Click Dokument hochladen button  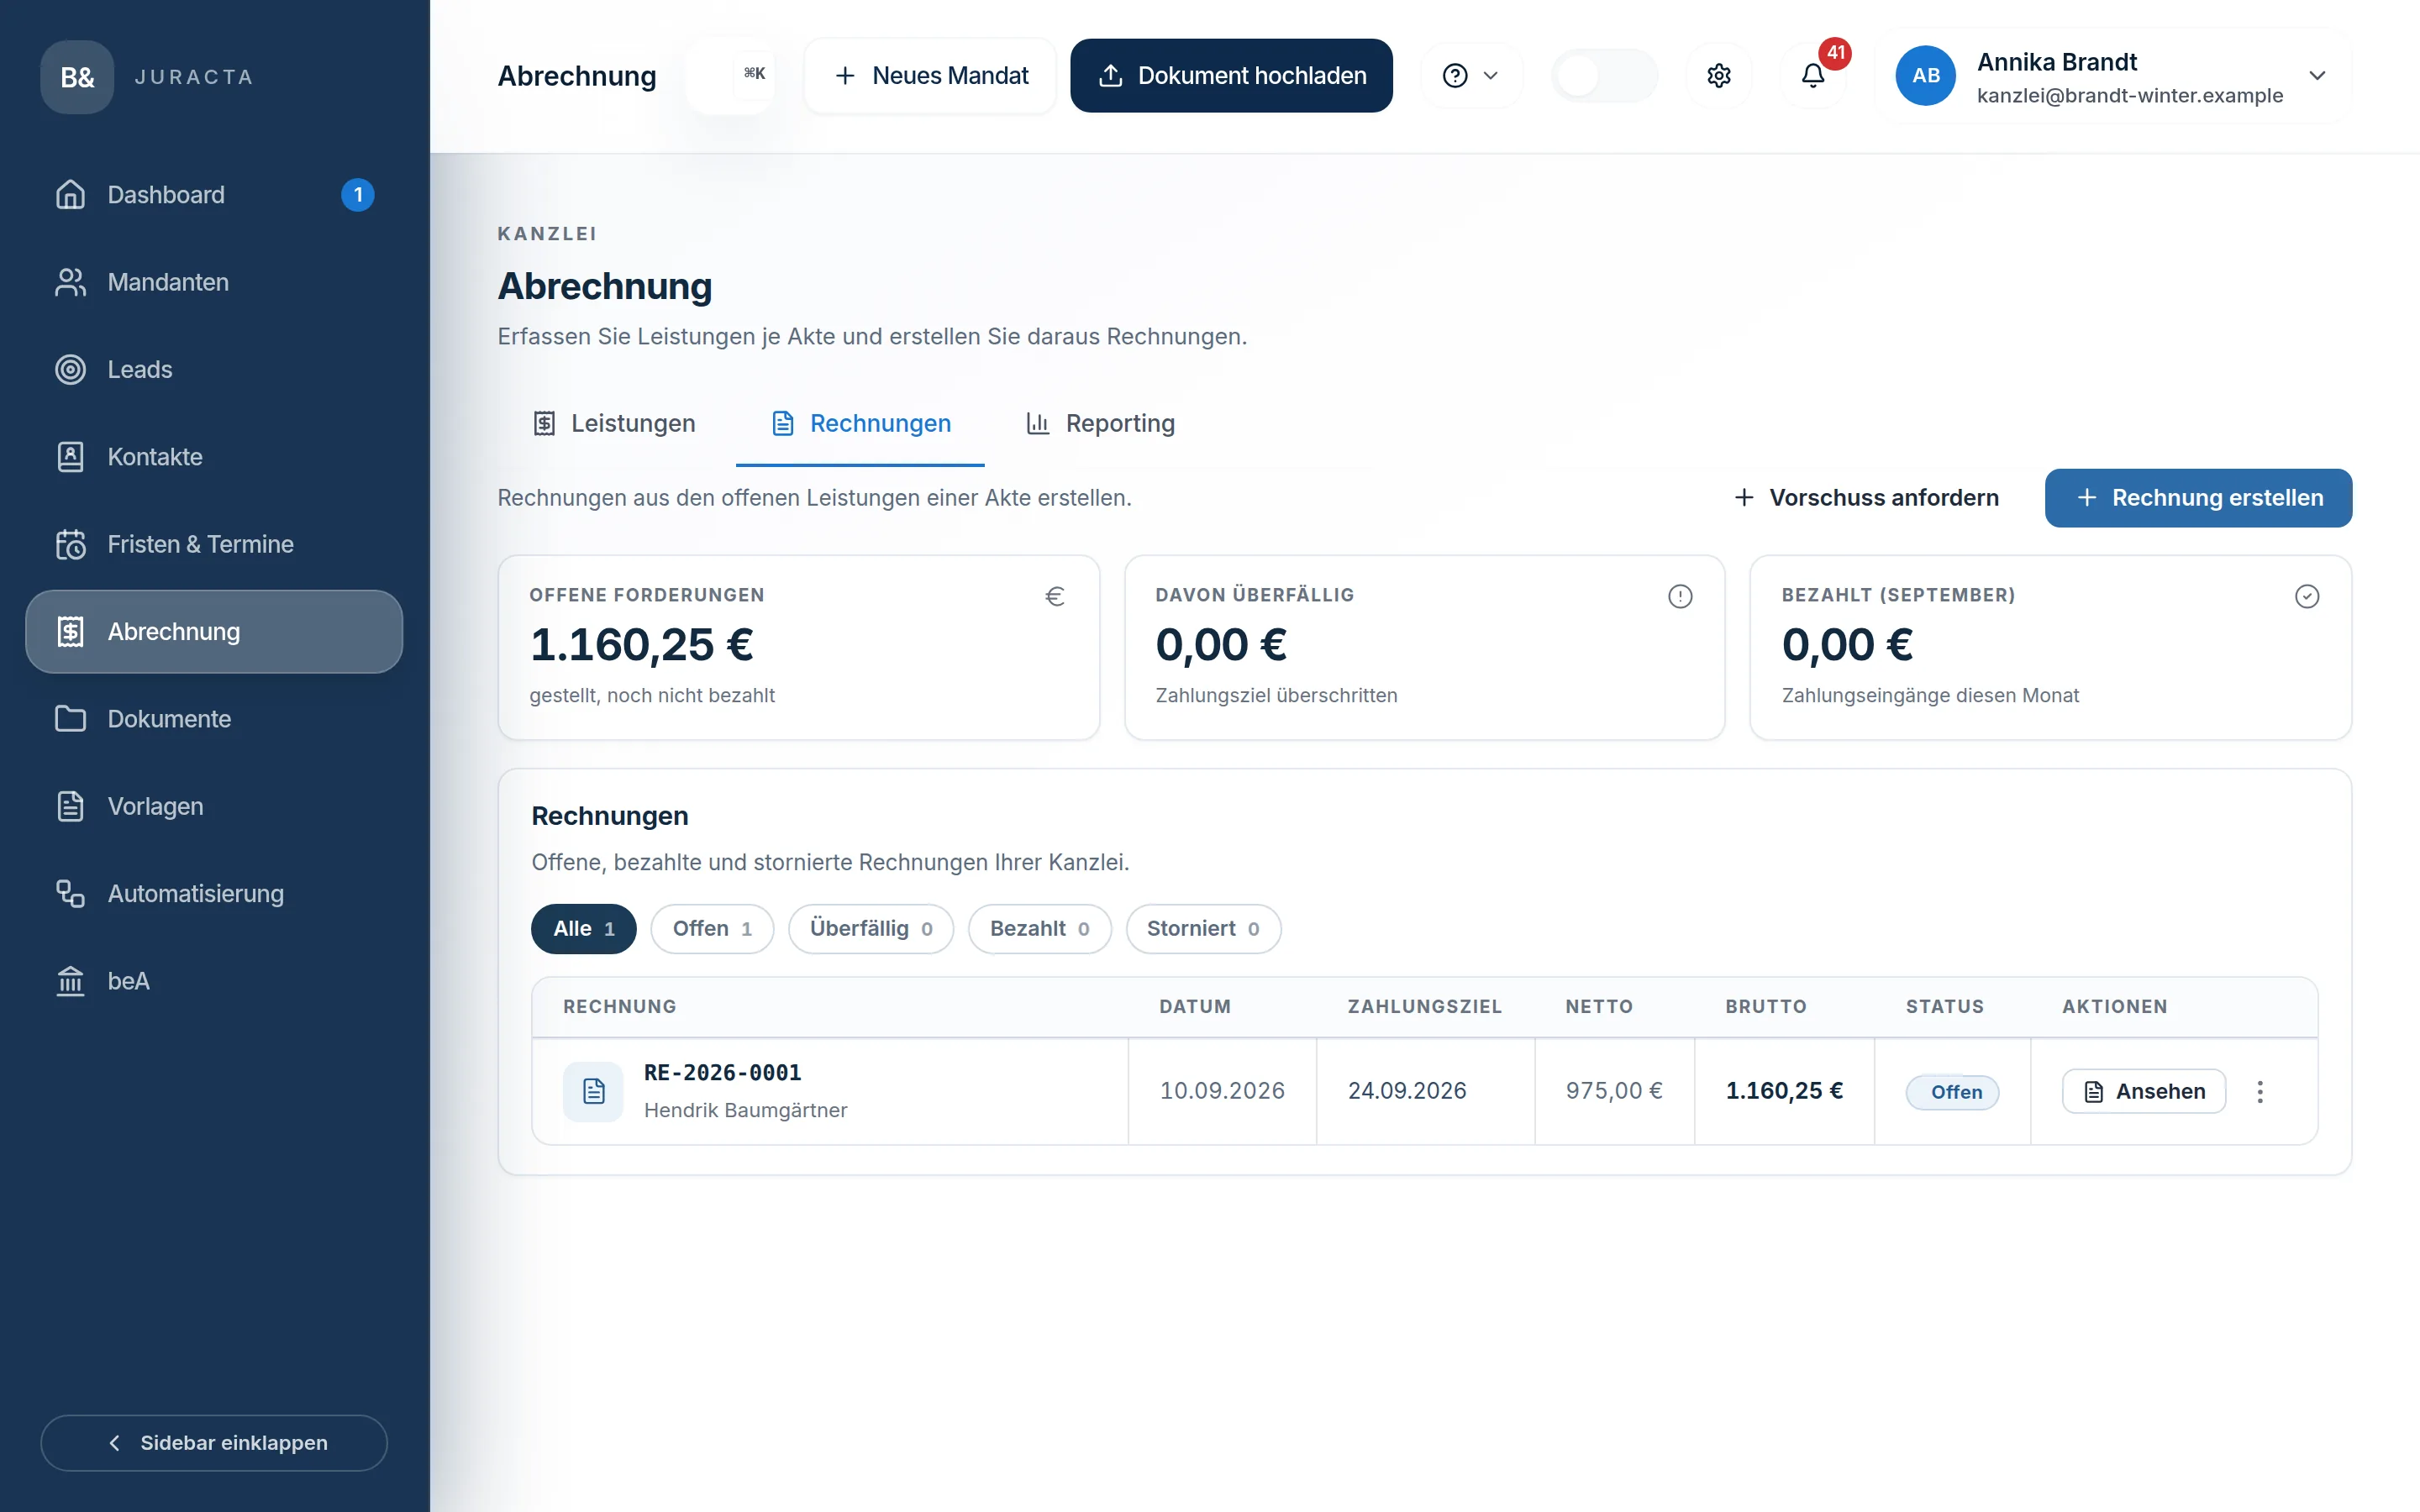[1231, 76]
